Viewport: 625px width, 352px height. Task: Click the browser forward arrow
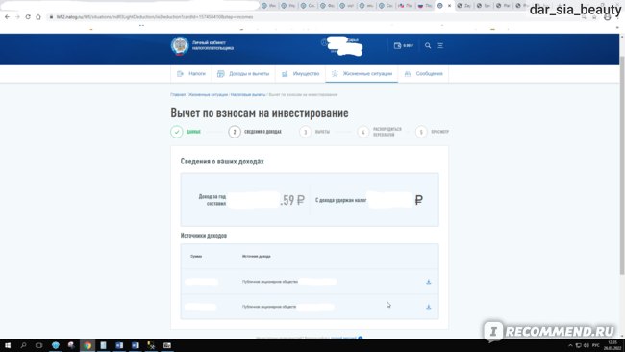tap(17, 17)
